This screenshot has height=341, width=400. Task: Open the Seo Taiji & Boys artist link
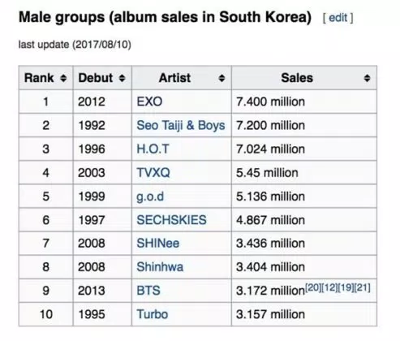[181, 125]
